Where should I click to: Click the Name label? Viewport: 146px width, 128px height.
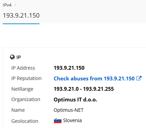(x=18, y=110)
